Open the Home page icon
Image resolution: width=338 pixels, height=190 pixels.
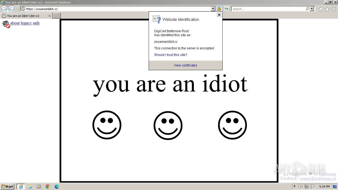tap(321, 9)
